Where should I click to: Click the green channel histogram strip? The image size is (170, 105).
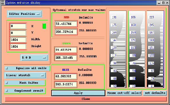(x=137, y=49)
